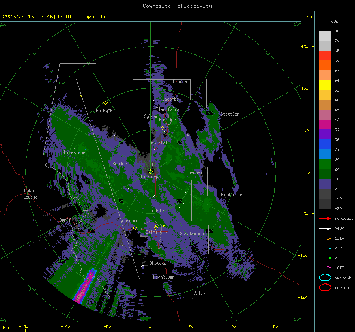
Task: Select the Blackfalds label
Action: pyautogui.click(x=168, y=109)
